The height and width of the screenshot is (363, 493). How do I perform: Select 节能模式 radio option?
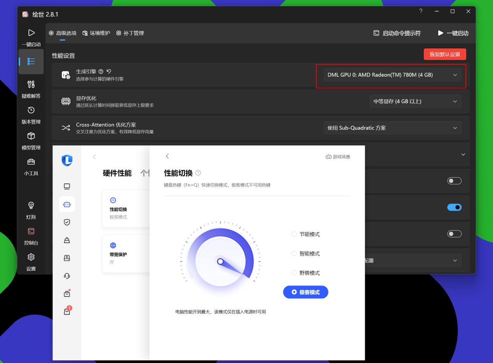click(x=294, y=234)
